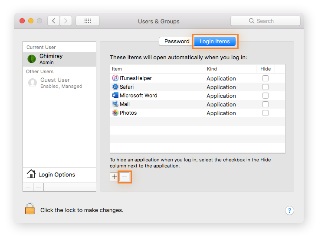Click the Microsoft Word icon
Screen dimensions: 318x238
(115, 96)
